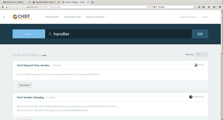Open the search engine selector icon
Viewport: 223px width, 120px height.
pos(155,7)
